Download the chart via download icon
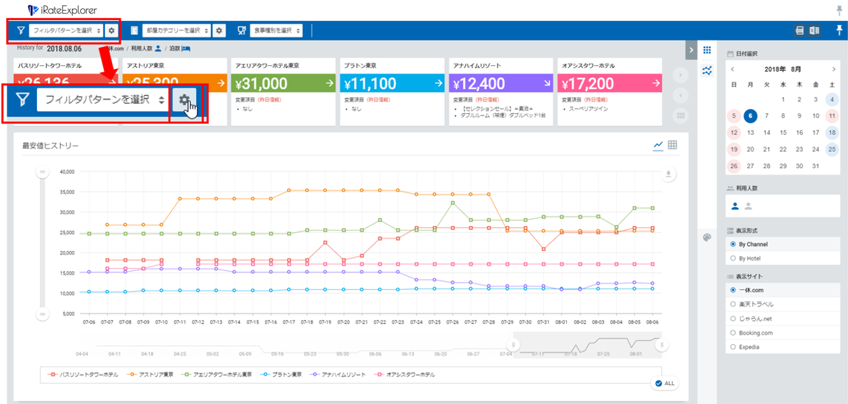 pos(669,174)
